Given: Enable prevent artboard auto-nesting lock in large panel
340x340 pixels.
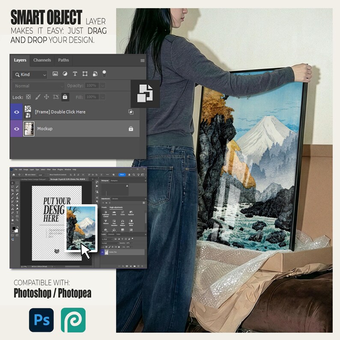Looking at the screenshot, I should (x=56, y=97).
